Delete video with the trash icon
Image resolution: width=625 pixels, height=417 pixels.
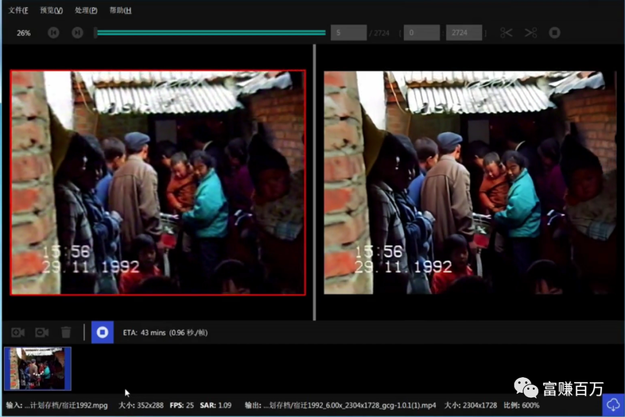(66, 333)
